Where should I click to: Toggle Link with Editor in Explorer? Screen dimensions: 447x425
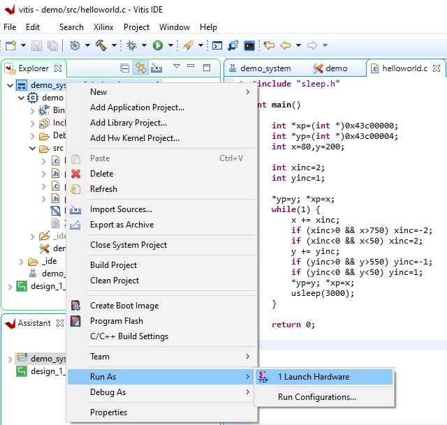pyautogui.click(x=140, y=68)
